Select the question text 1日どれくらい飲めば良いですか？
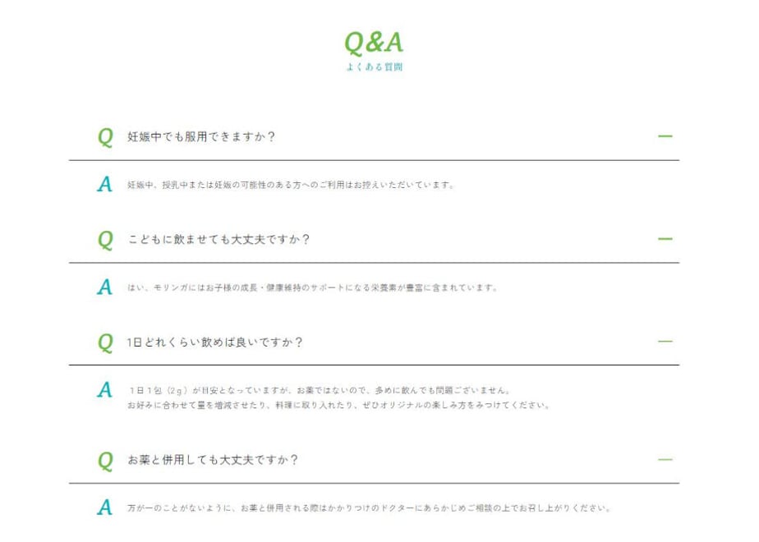The height and width of the screenshot is (542, 759). [x=215, y=342]
